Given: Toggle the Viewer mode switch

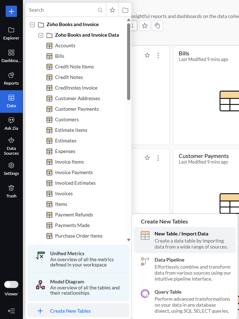Looking at the screenshot, I should [11, 284].
